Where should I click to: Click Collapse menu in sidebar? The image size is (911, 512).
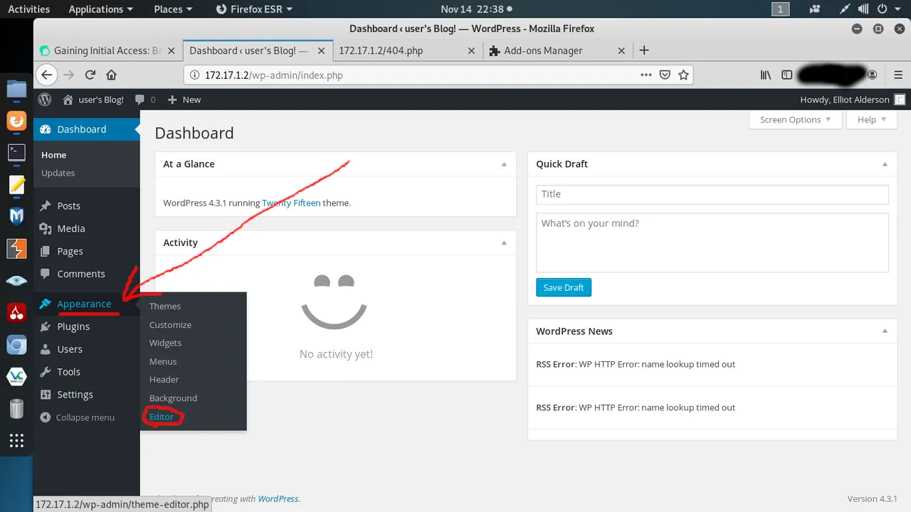78,417
